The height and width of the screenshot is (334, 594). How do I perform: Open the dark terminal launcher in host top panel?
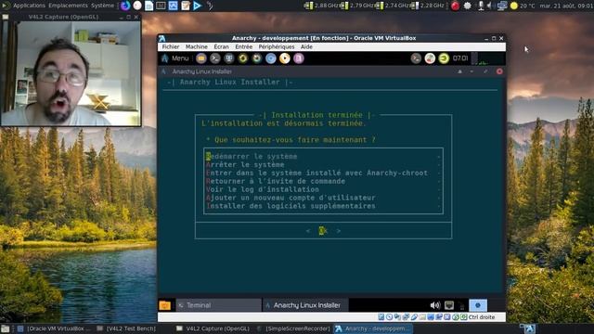[x=161, y=6]
